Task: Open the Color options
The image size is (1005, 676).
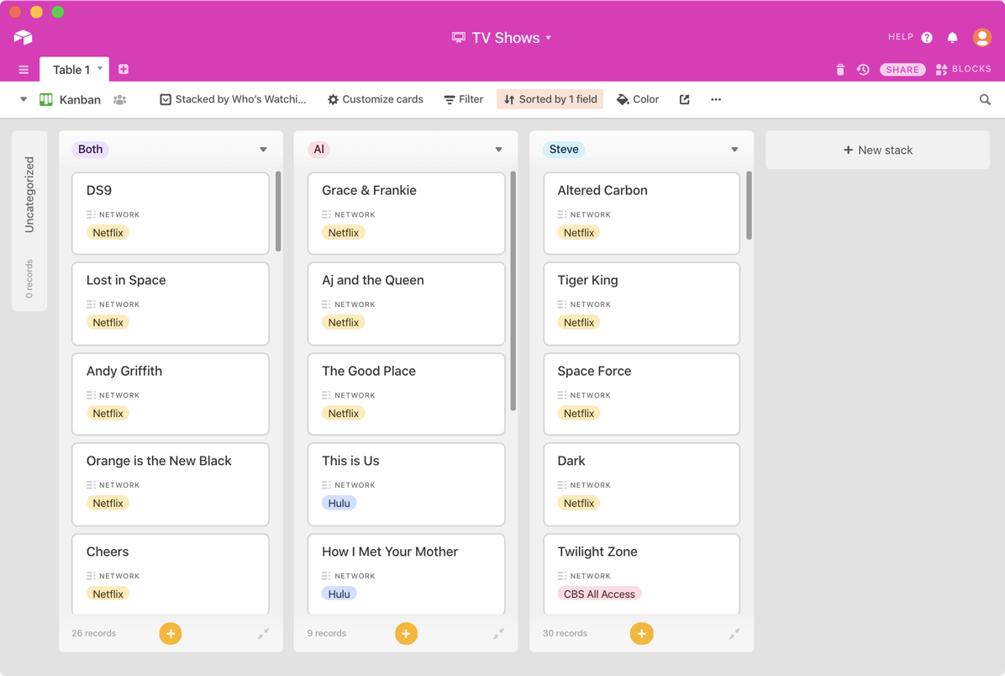Action: (638, 99)
